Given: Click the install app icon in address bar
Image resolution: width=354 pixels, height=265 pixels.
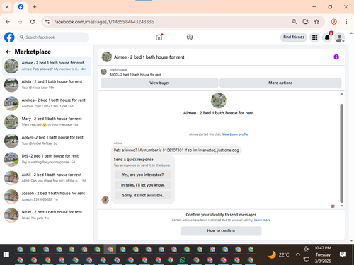Looking at the screenshot, I should pos(306,22).
